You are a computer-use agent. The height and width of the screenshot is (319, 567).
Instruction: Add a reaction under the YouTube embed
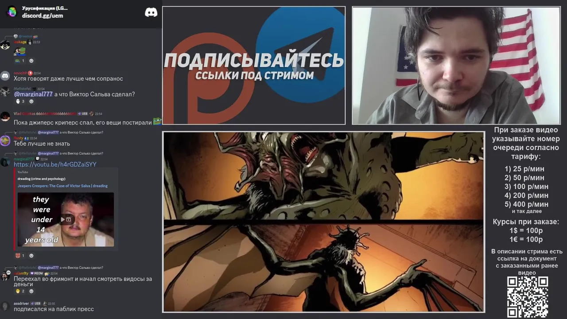pos(31,256)
